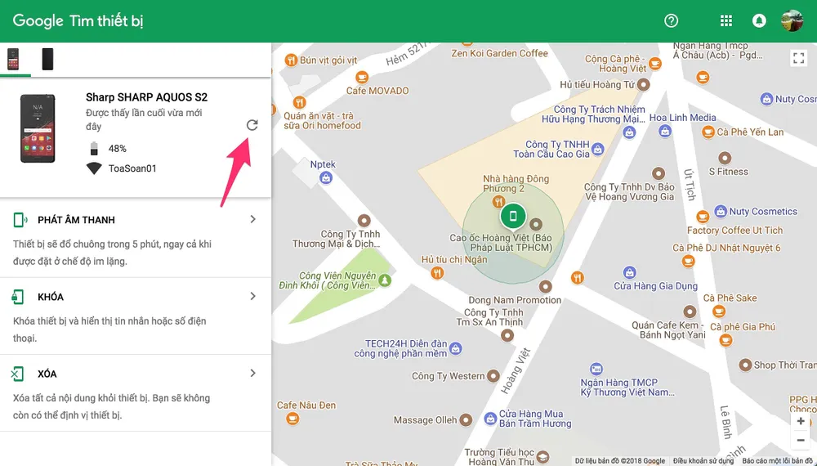Image resolution: width=817 pixels, height=466 pixels.
Task: Click the XÓA erase device icon
Action: [18, 374]
